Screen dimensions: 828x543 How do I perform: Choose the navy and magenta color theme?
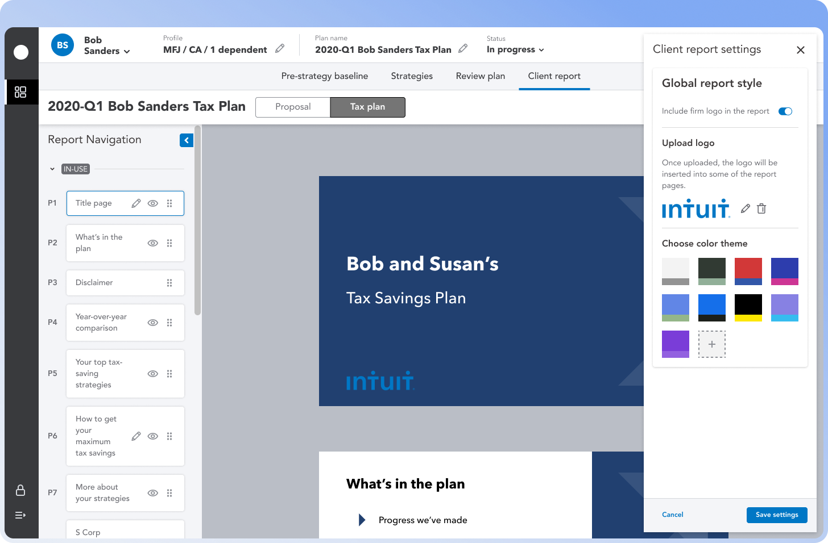(785, 271)
